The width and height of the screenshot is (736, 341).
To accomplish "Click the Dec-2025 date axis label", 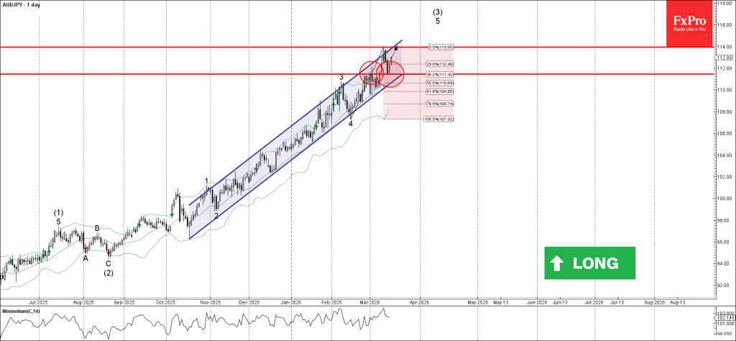I will tap(249, 302).
